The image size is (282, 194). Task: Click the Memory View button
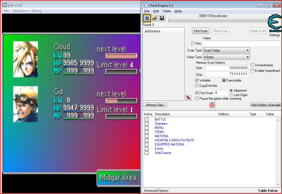click(x=155, y=105)
